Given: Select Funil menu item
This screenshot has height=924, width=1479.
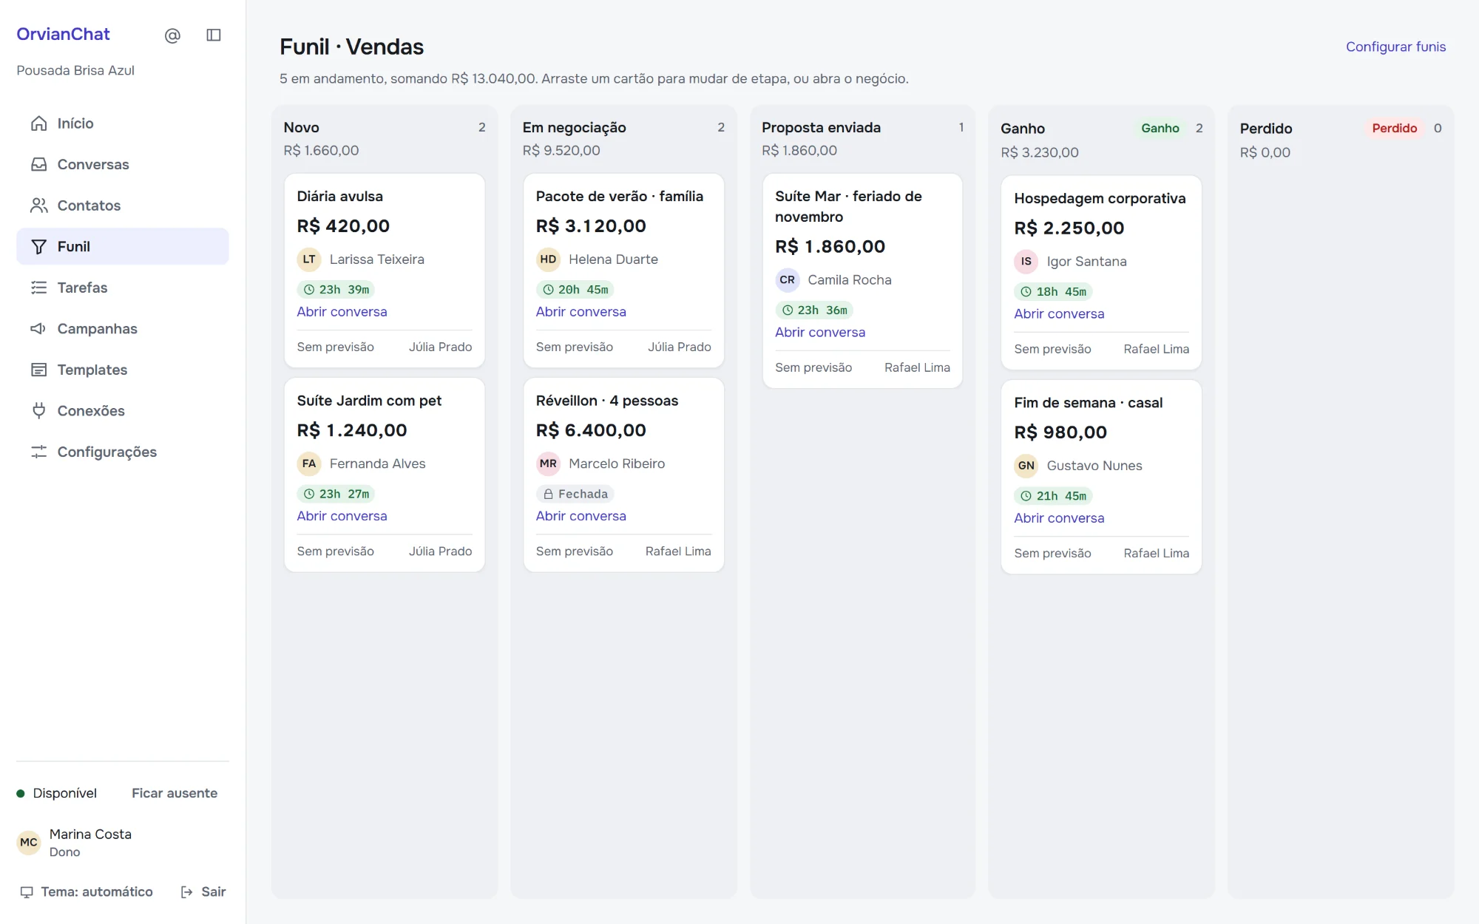Looking at the screenshot, I should click(123, 246).
